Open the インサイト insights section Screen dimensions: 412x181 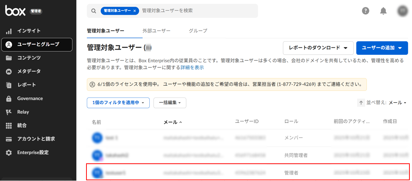tap(29, 31)
